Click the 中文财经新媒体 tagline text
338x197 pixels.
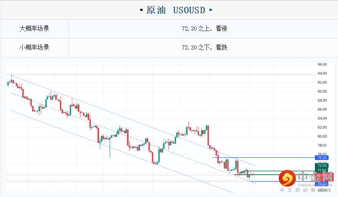point(306,190)
